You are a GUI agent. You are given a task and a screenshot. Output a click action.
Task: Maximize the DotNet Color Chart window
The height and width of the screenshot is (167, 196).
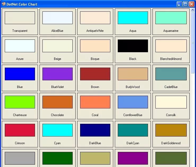click(185, 4)
